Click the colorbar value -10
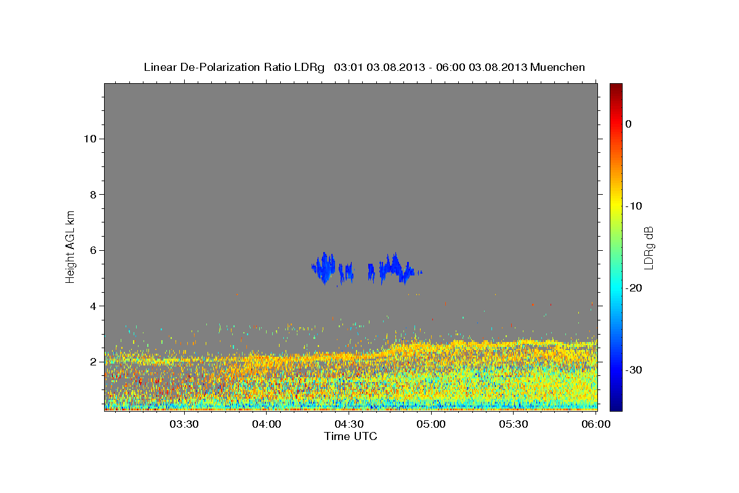Screen dimensions: 739x493 click(634, 206)
